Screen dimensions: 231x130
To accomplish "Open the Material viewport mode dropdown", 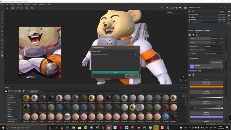I will tap(176, 12).
